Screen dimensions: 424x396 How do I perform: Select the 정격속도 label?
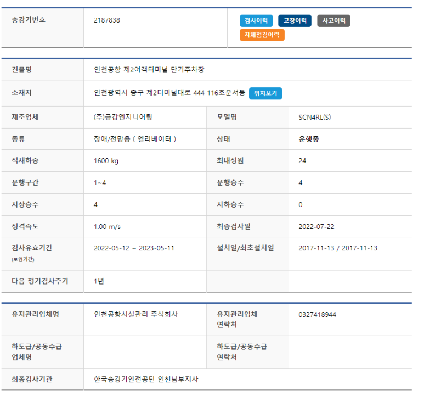[25, 226]
